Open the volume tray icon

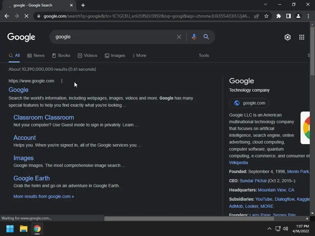(x=285, y=229)
